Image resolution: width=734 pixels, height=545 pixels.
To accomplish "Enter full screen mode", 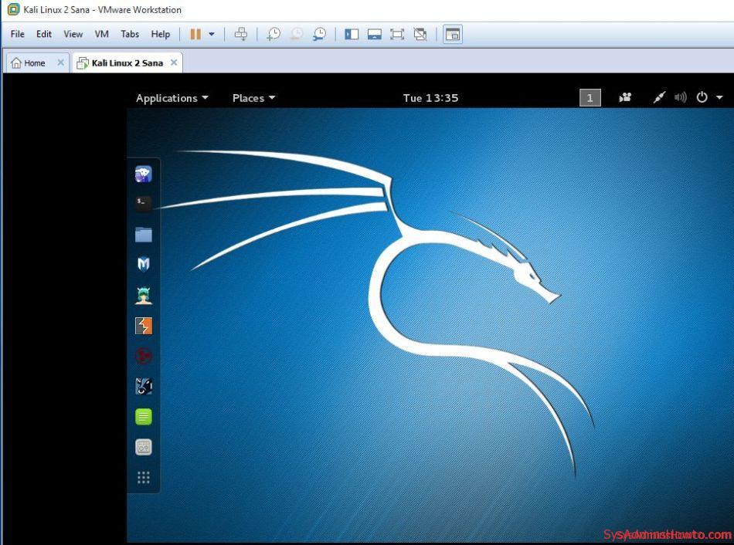I will click(x=397, y=34).
